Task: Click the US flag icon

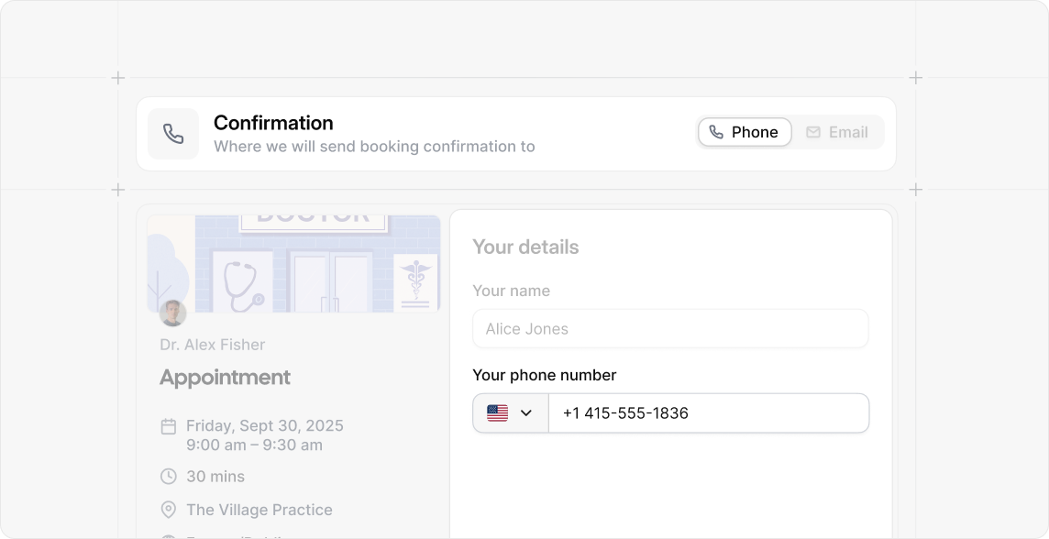Action: click(x=497, y=413)
